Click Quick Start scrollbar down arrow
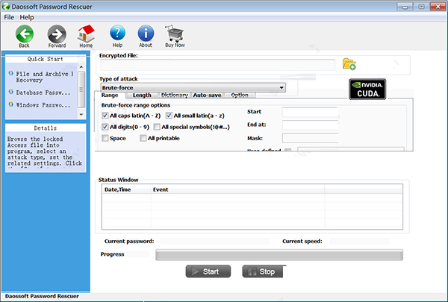 81,115
